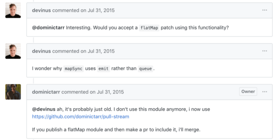275x140 pixels.
Task: Click the emit inline code snippet
Action: [103, 68]
